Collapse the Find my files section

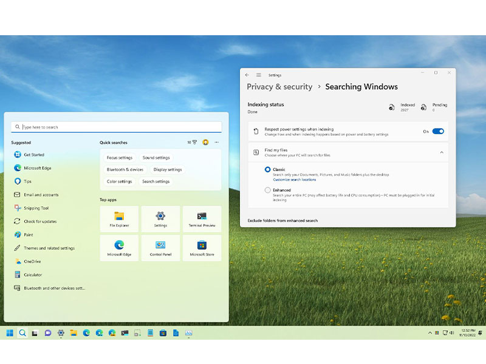tap(441, 152)
